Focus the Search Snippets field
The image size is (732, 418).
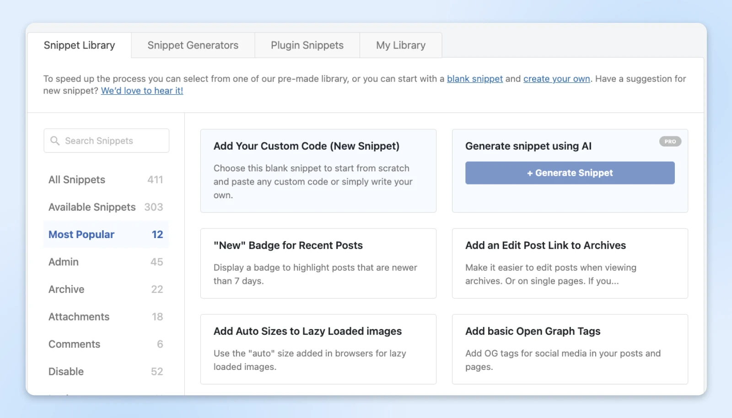tap(112, 141)
